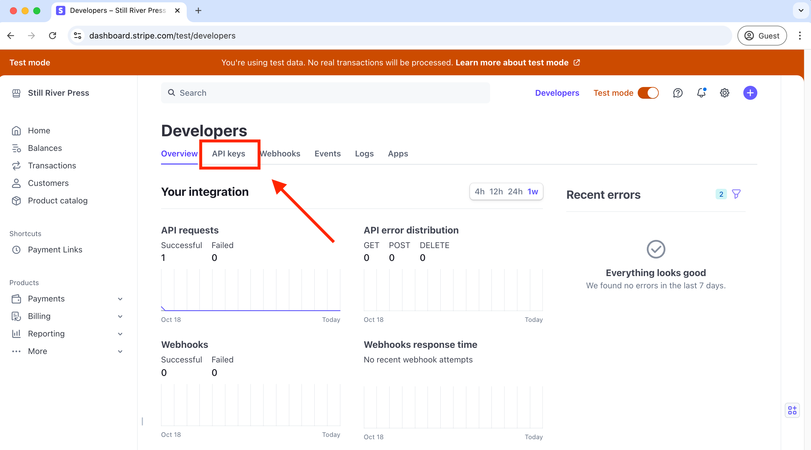Open the Events tab
The height and width of the screenshot is (450, 811).
coord(327,154)
